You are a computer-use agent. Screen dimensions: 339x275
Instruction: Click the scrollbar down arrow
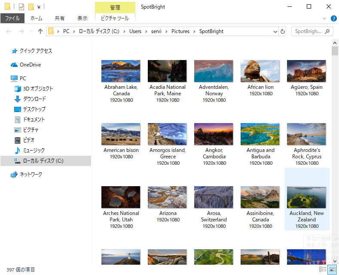point(335,261)
